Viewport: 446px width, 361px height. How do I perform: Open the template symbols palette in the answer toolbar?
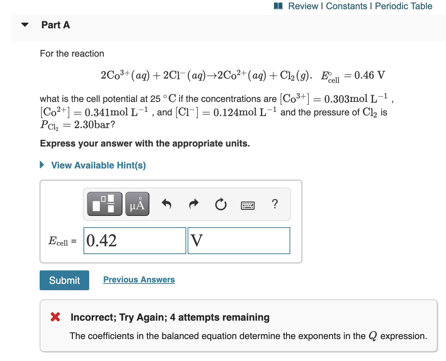pyautogui.click(x=104, y=204)
